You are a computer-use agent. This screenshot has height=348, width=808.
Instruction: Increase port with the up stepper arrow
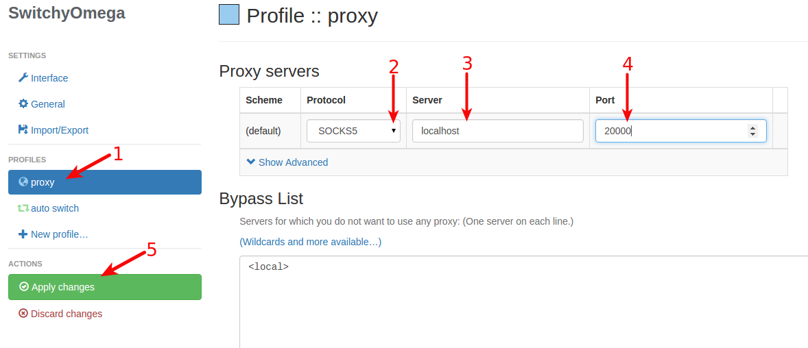pos(753,127)
